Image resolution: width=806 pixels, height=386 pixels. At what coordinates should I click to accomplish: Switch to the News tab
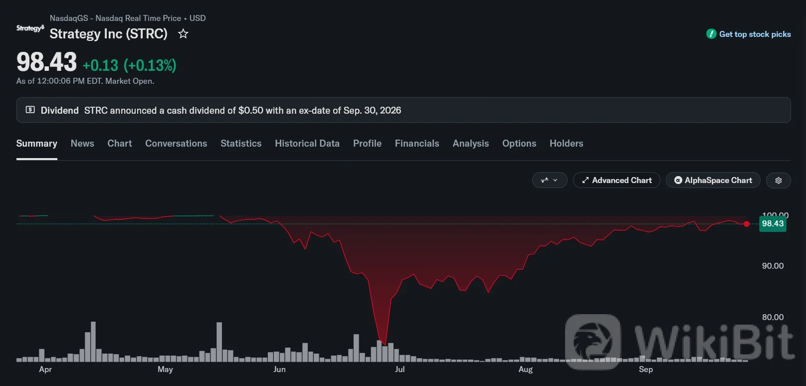coord(82,144)
